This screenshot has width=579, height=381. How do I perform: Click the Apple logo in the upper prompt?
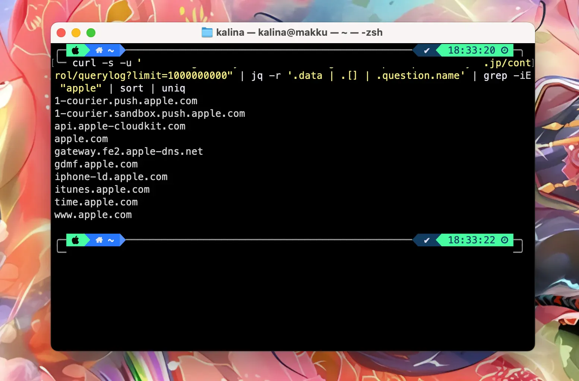coord(75,50)
